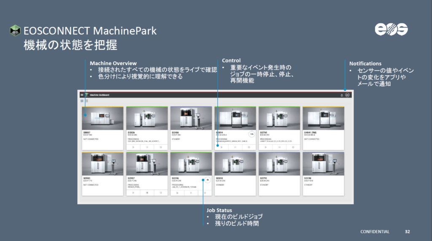Open the SI3894 machine thumbnail
The image size is (432, 241).
(235, 119)
